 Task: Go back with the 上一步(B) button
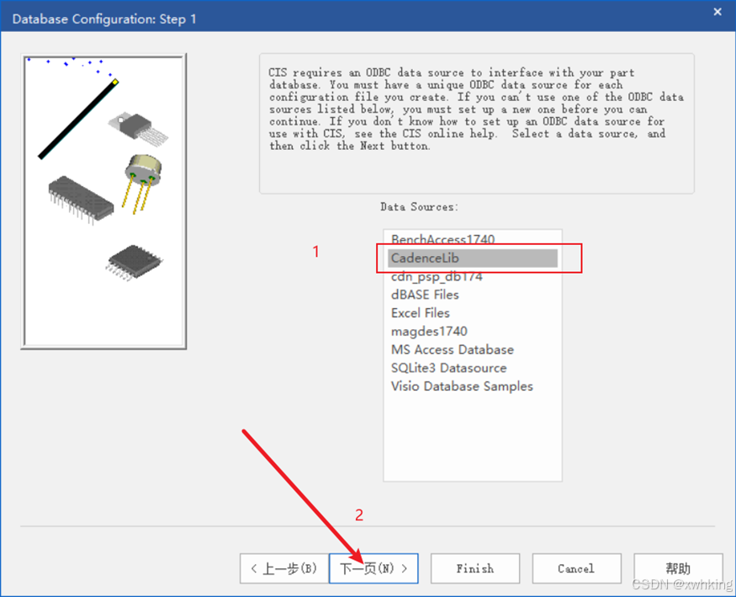(x=284, y=568)
